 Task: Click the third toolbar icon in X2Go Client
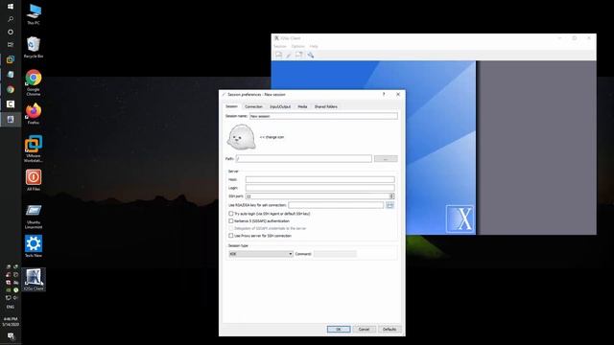point(298,55)
